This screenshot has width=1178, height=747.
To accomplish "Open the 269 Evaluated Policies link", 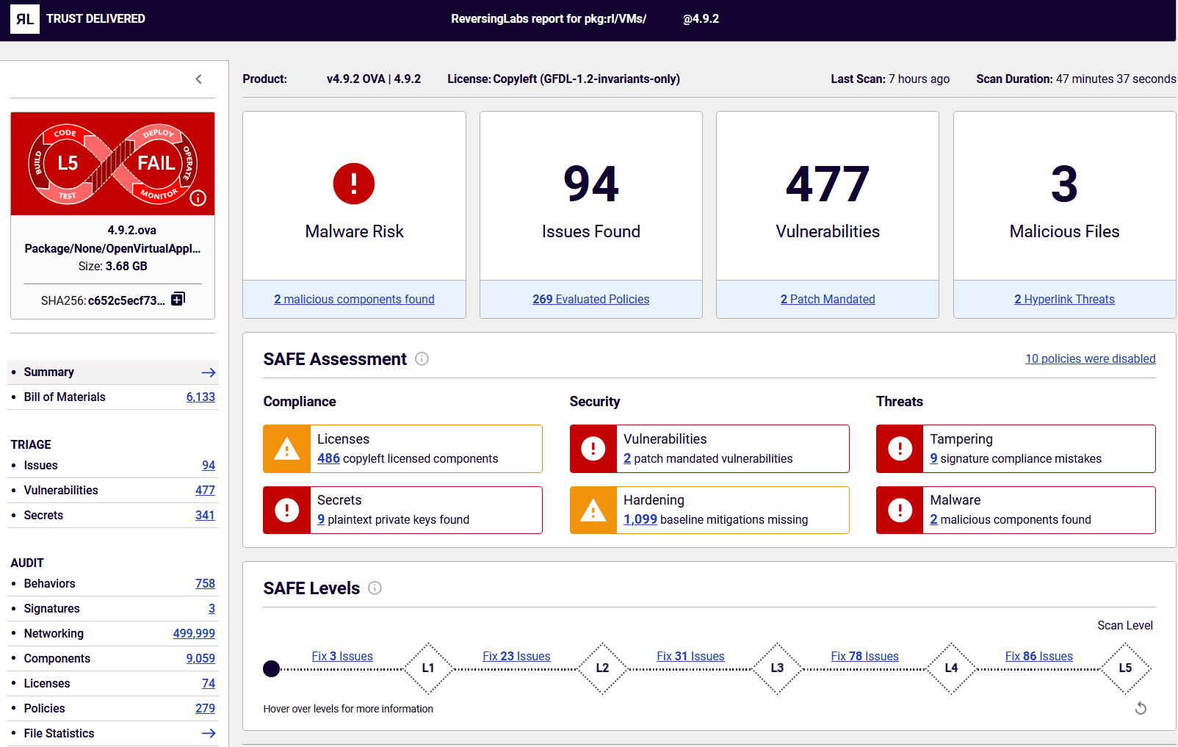I will pos(590,299).
